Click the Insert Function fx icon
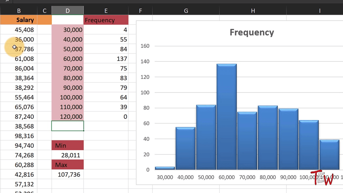The image size is (343, 193). [7, 1]
